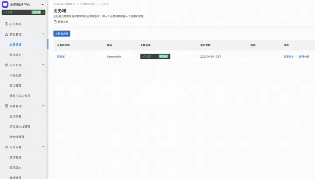315x179 pixels.
Task: Click the 描述 column header
Action: click(253, 45)
